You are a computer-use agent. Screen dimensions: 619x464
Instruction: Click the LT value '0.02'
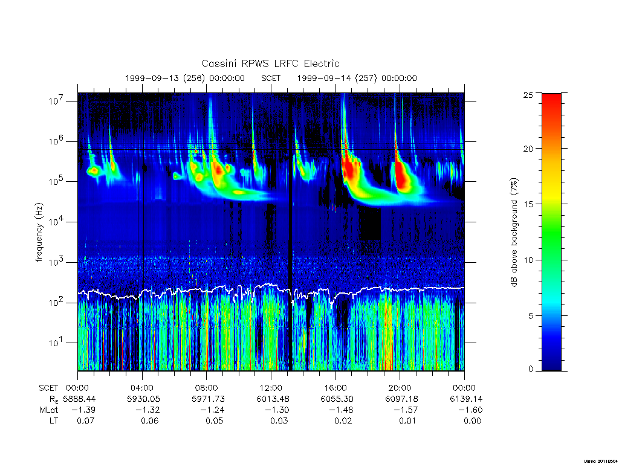click(x=343, y=420)
